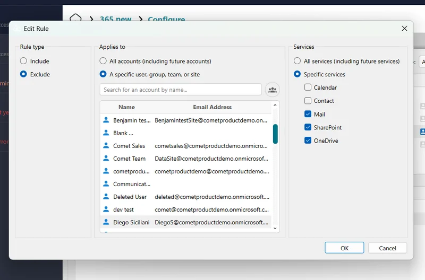Image resolution: width=425 pixels, height=280 pixels.
Task: Click the DiegoS@cometproductdemo email cell
Action: click(x=211, y=222)
